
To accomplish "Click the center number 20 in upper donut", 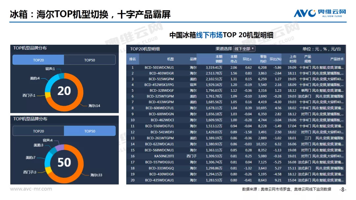I will tap(64, 91).
